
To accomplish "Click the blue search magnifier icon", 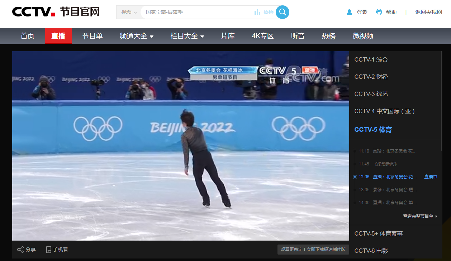I will pyautogui.click(x=283, y=12).
